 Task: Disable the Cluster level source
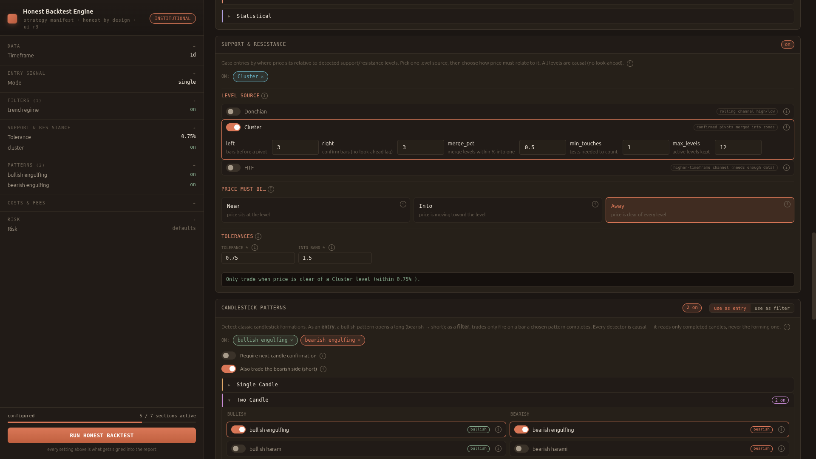pyautogui.click(x=233, y=127)
